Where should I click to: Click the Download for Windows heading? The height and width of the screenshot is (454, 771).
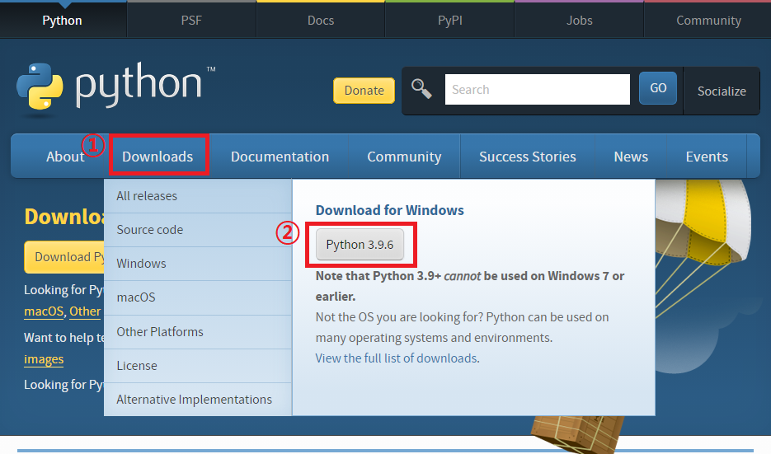(389, 210)
